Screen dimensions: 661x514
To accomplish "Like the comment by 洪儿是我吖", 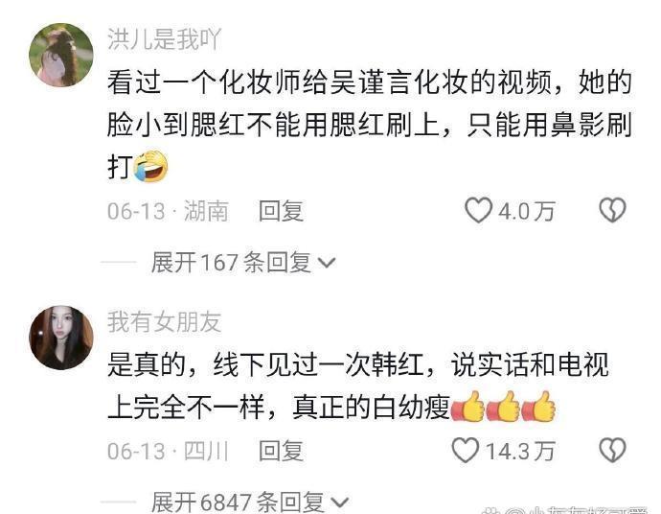I will pyautogui.click(x=478, y=211).
